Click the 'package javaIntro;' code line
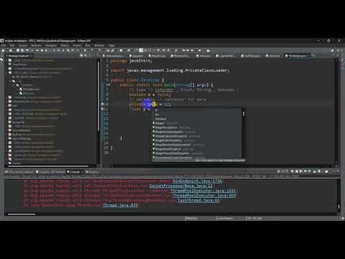The height and width of the screenshot is (259, 345). pos(132,61)
